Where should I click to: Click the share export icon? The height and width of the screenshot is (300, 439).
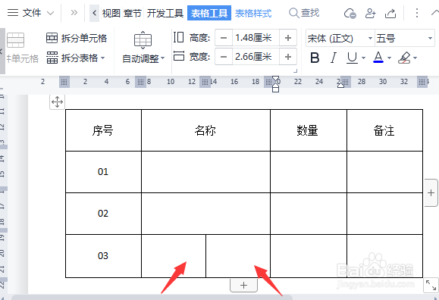tap(390, 13)
